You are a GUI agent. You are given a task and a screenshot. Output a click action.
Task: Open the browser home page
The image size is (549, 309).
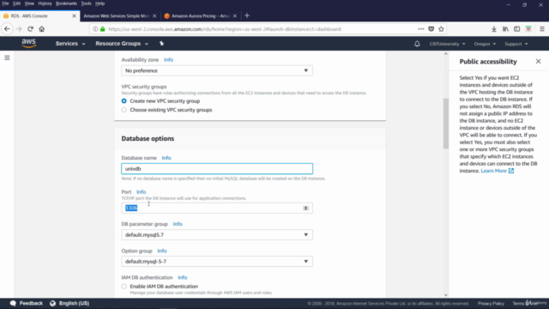[x=42, y=29]
